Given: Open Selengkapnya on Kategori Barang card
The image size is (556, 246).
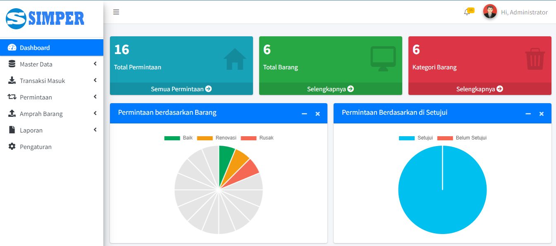Looking at the screenshot, I should [480, 89].
